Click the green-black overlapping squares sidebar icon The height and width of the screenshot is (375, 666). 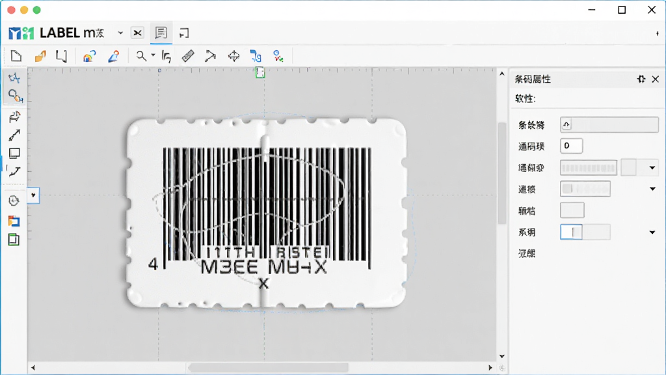pos(14,240)
